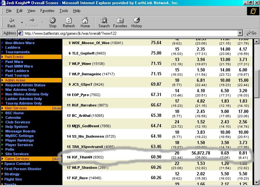Hide the Game Services sidebar section
The height and width of the screenshot is (187, 260).
[57, 159]
